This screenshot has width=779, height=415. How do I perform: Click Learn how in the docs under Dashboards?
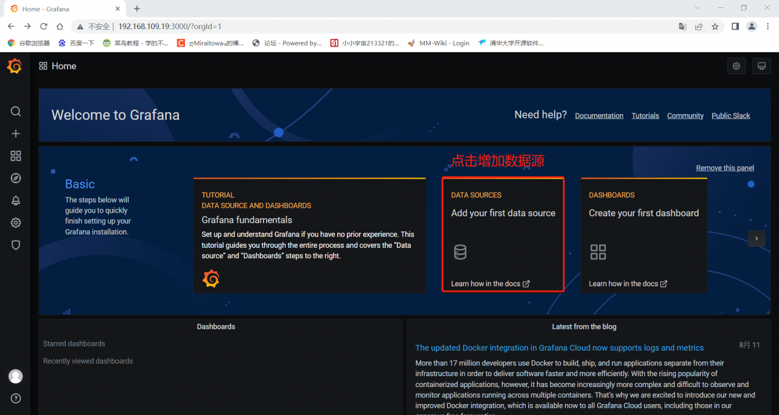pos(628,284)
